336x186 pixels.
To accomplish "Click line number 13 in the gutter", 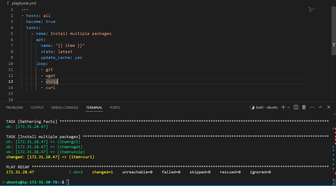I will 11,81.
